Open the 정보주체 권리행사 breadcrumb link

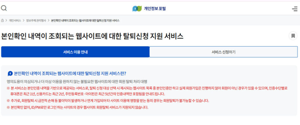(x=36, y=20)
